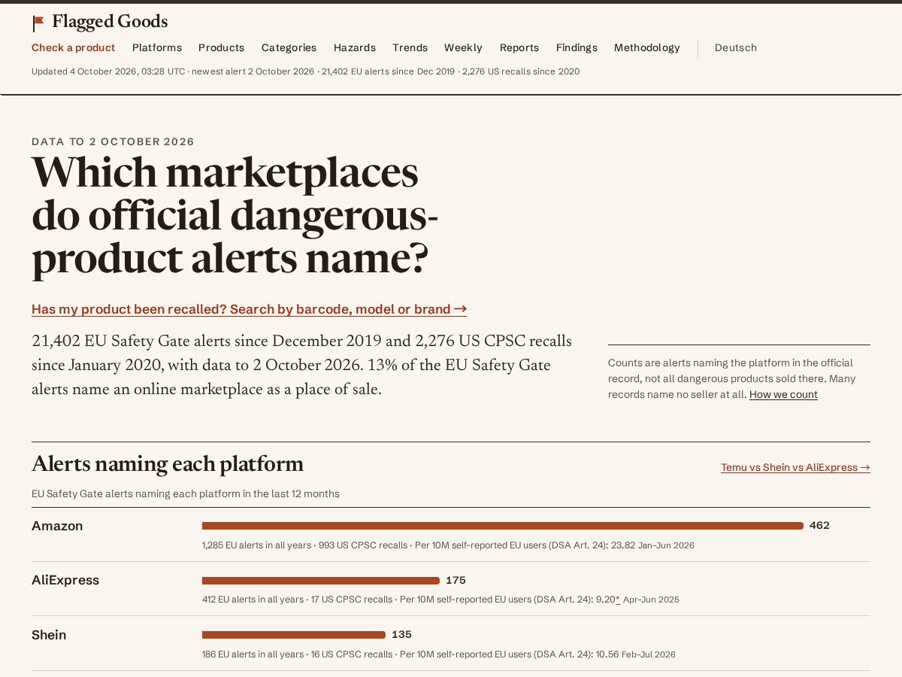Click the Amazon platform name

pos(57,526)
